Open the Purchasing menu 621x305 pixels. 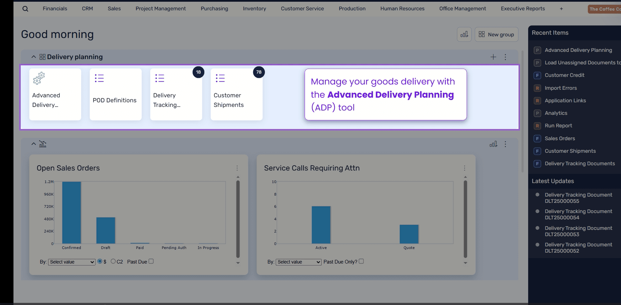click(214, 9)
